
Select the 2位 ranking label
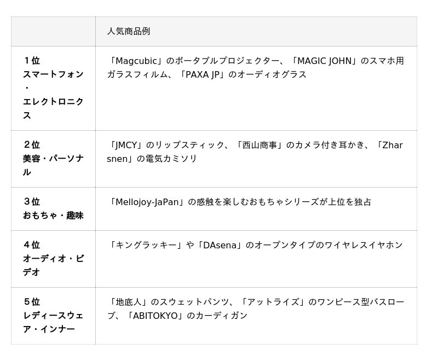coord(32,145)
